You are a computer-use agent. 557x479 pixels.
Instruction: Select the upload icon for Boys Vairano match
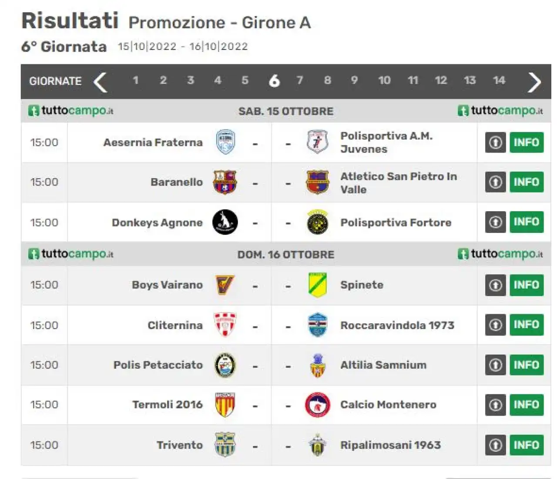(x=496, y=285)
